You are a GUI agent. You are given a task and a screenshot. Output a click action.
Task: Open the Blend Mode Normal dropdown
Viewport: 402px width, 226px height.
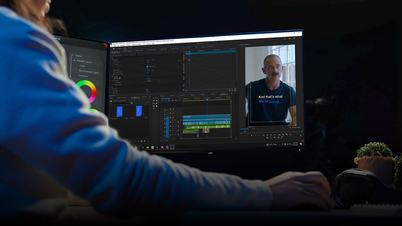pyautogui.click(x=153, y=81)
